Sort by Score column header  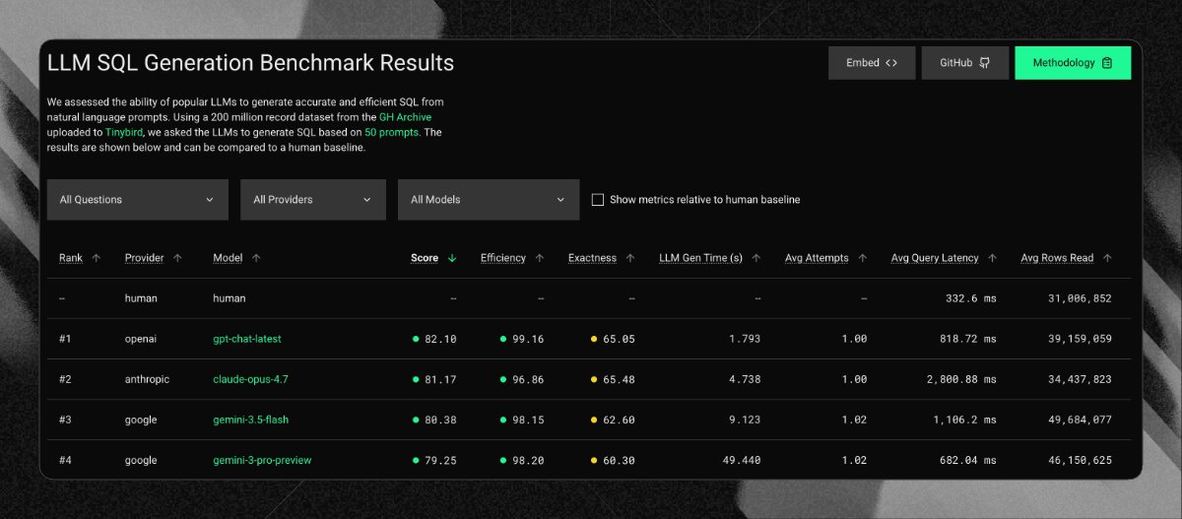[425, 258]
